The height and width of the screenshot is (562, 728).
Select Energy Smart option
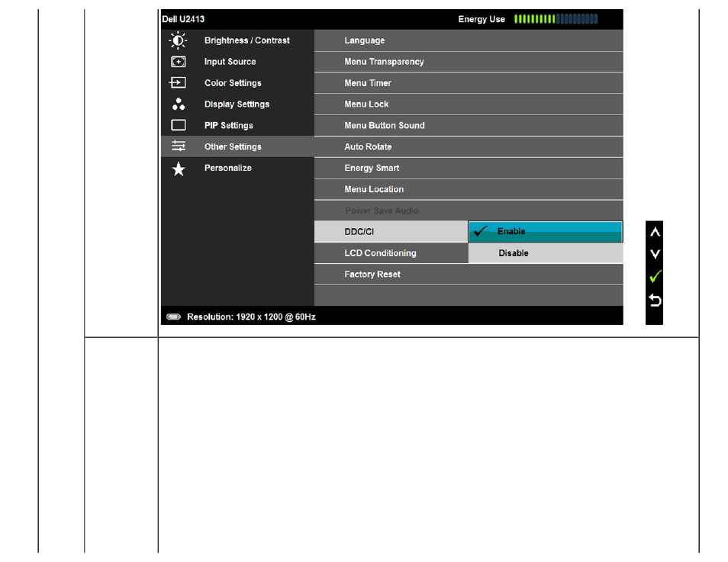pos(469,168)
